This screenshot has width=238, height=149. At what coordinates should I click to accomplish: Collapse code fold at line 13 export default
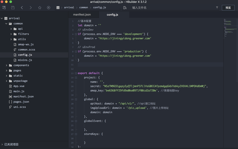pos(76,73)
